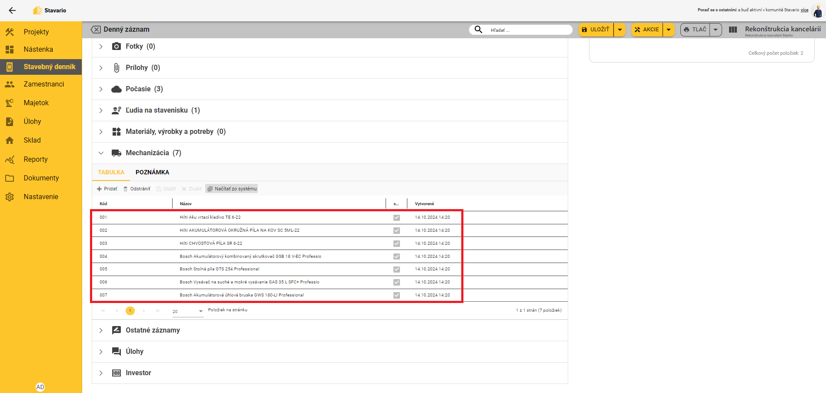Click the Dokumenty folder icon

10,178
